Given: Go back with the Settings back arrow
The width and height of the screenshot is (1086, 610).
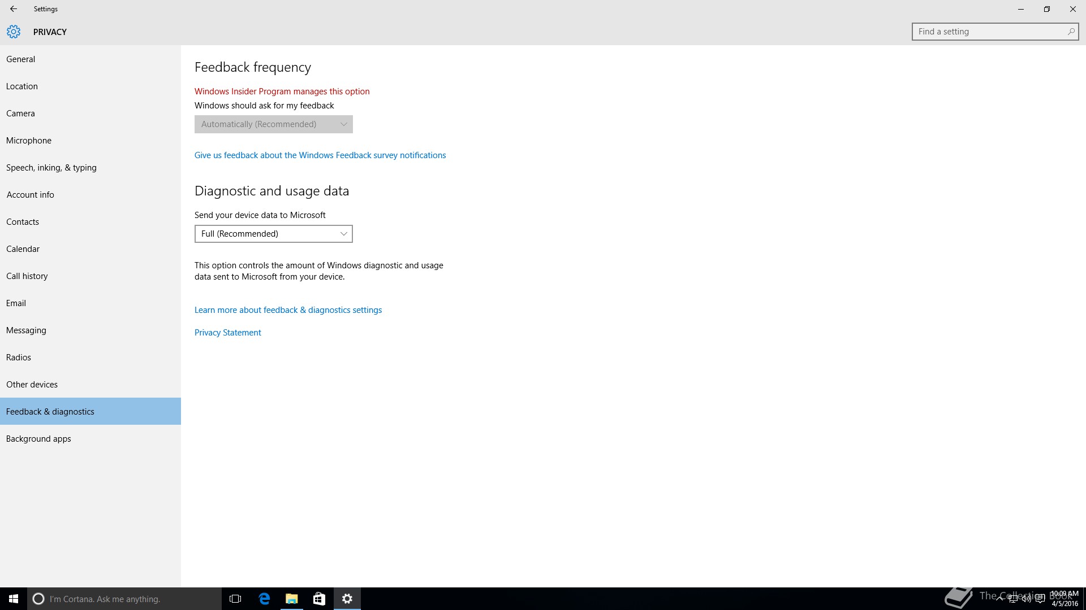Looking at the screenshot, I should (14, 9).
